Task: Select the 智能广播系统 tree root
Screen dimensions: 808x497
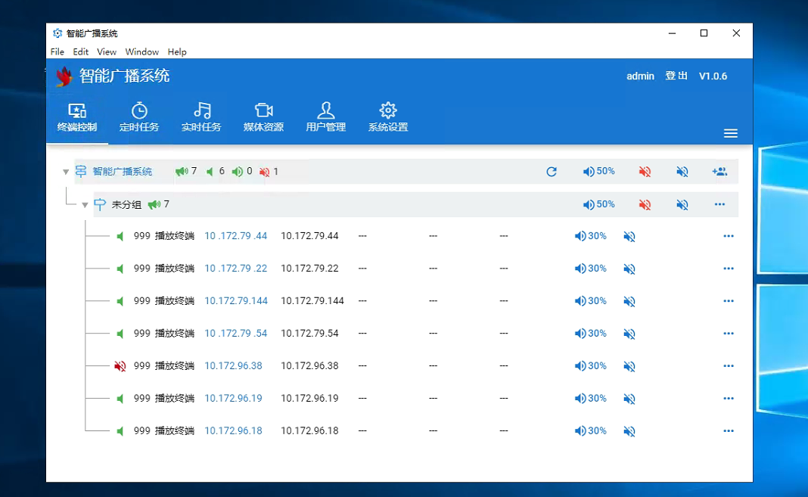Action: pyautogui.click(x=122, y=172)
